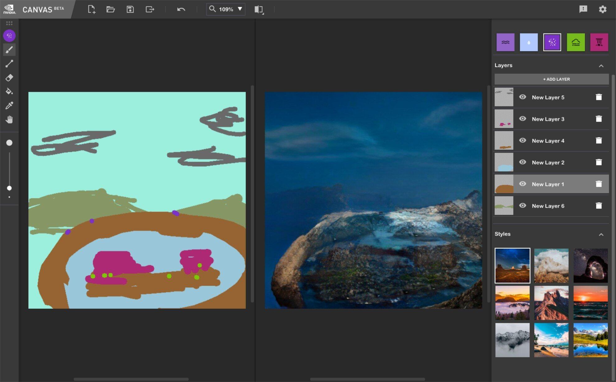Hide New Layer 1 via eye icon
The image size is (616, 382).
[523, 184]
